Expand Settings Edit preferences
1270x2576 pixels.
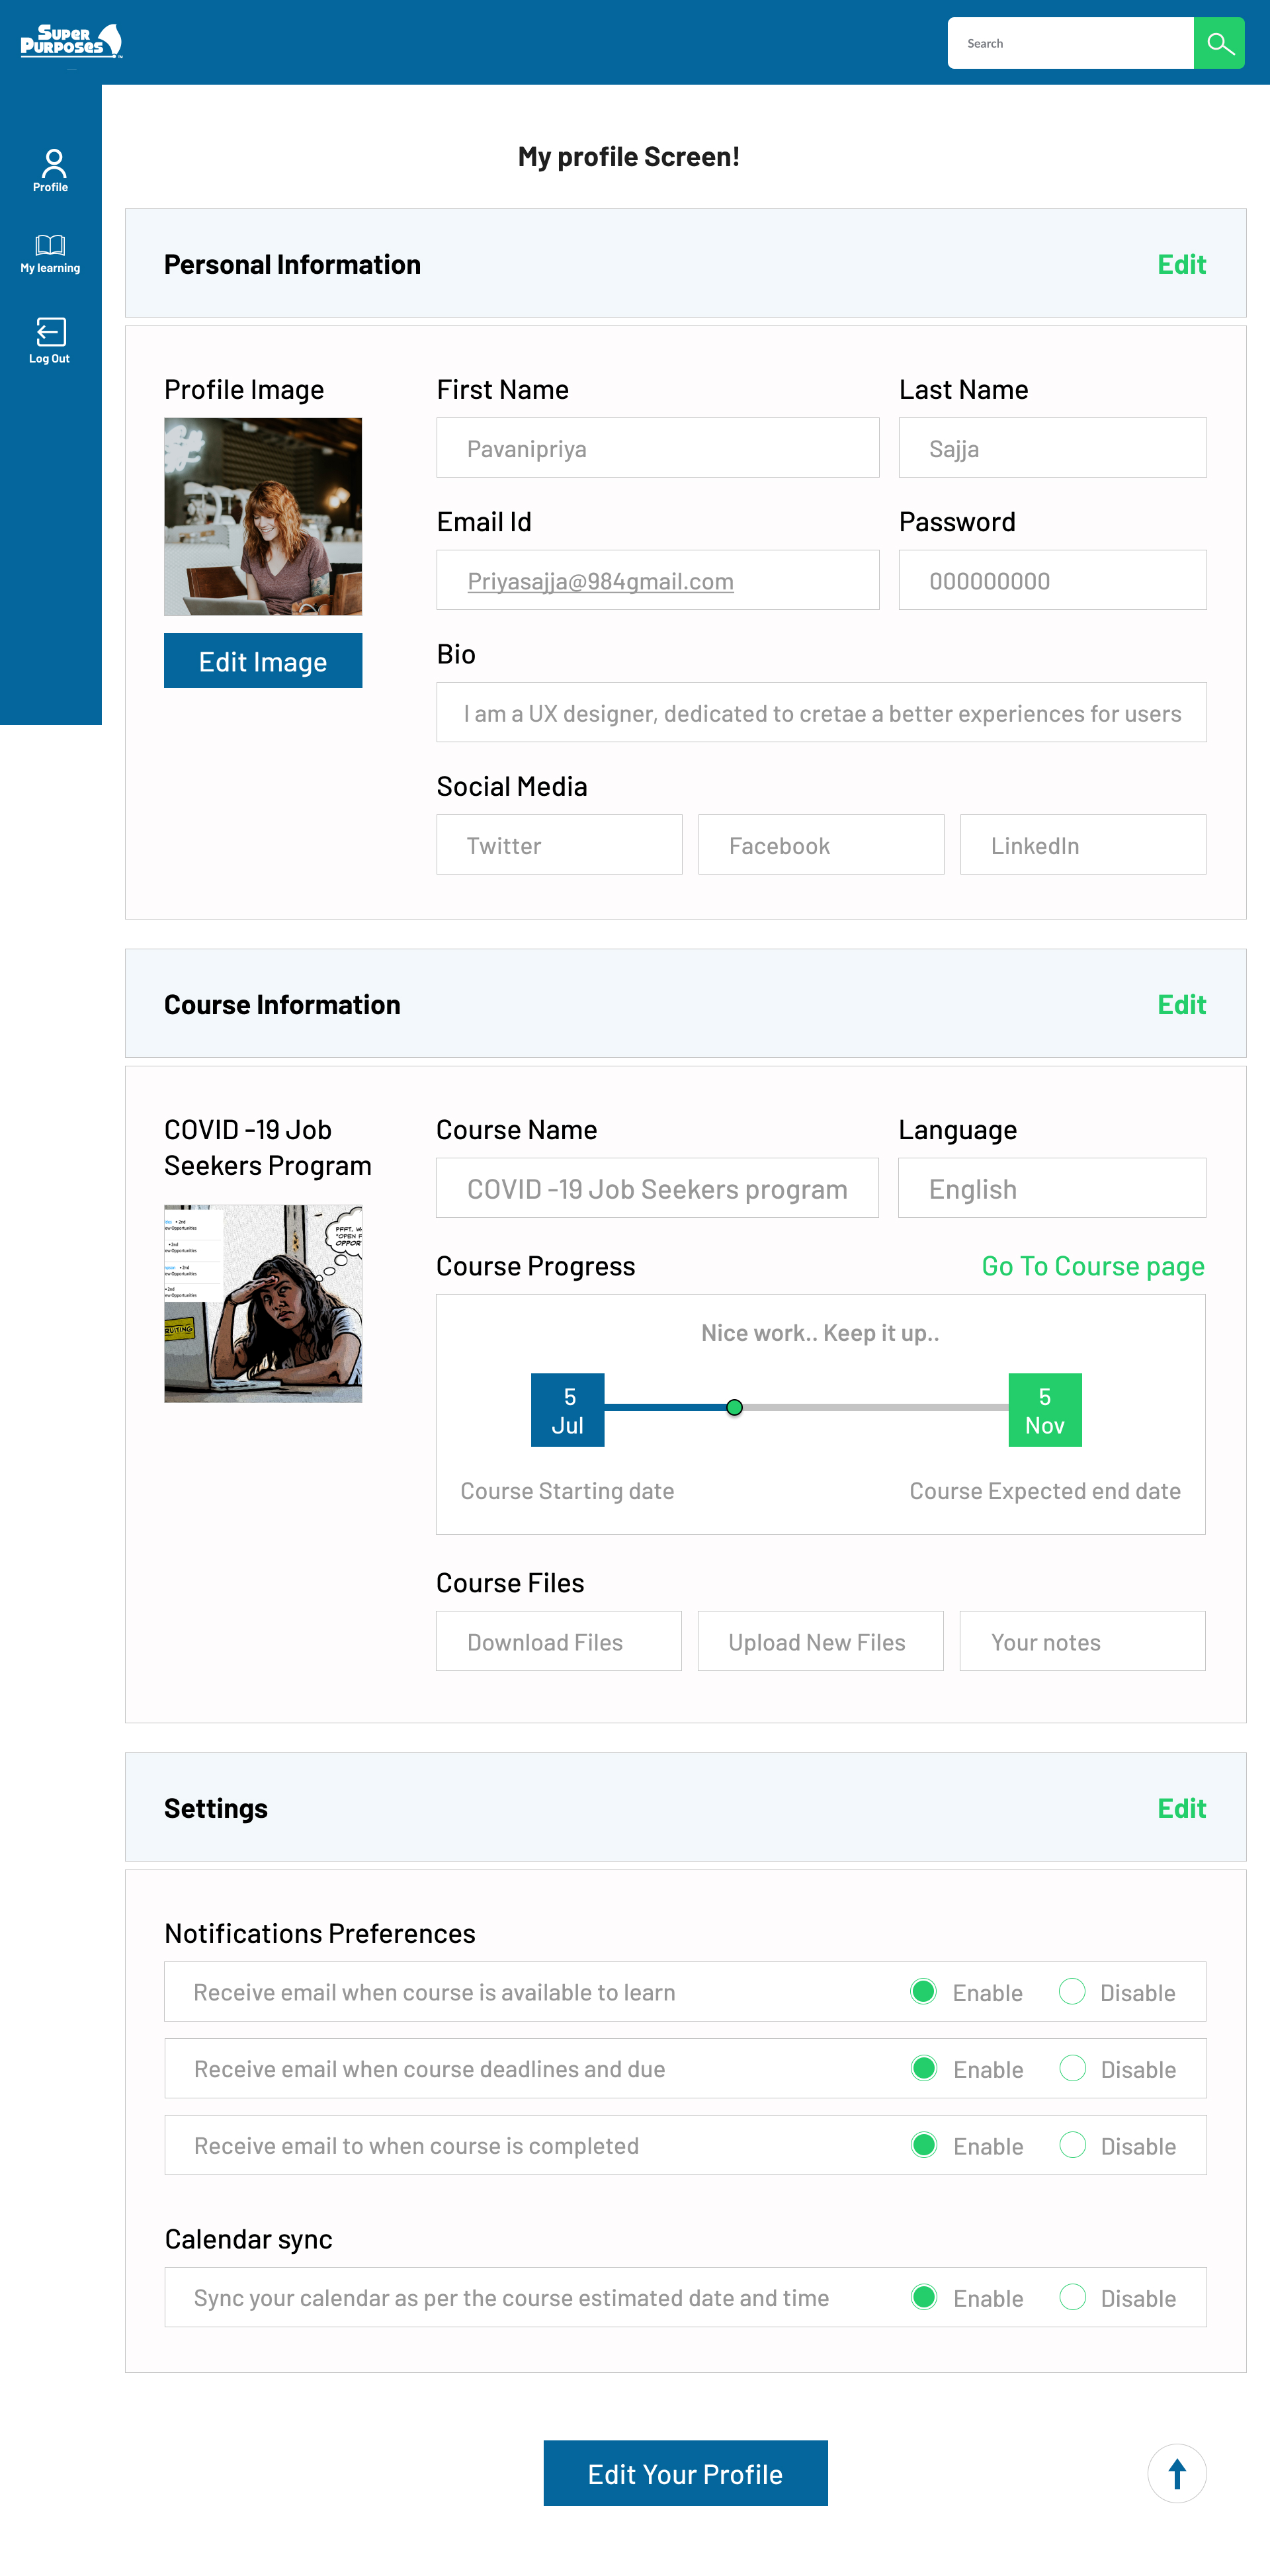coord(1183,1807)
